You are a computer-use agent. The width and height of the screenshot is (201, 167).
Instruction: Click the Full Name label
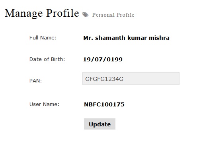point(43,38)
